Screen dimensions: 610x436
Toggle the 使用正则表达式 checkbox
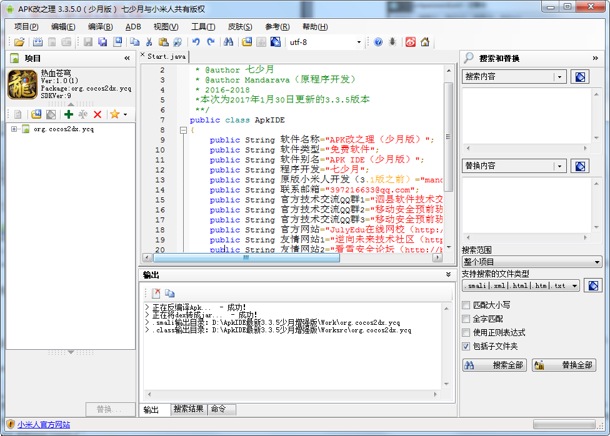tap(466, 333)
